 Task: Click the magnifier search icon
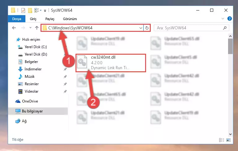[225, 28]
